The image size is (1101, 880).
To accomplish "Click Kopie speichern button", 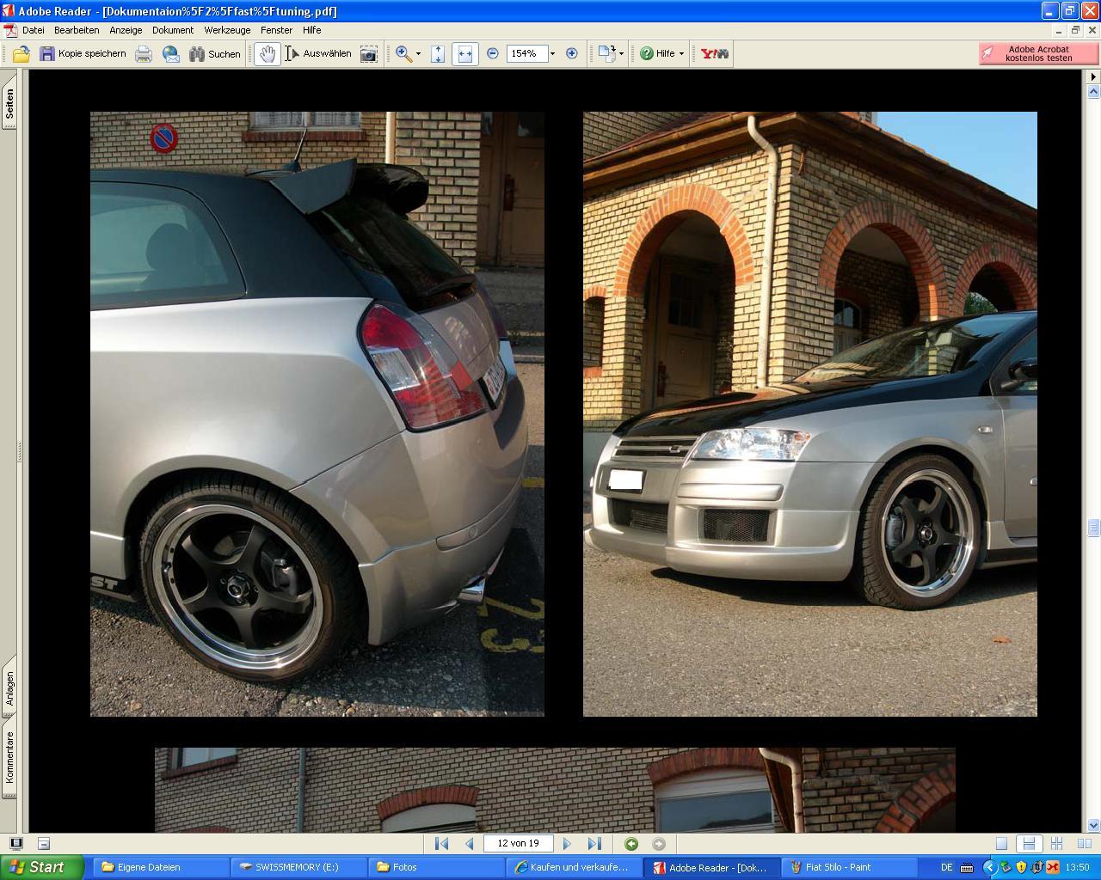I will [x=83, y=54].
